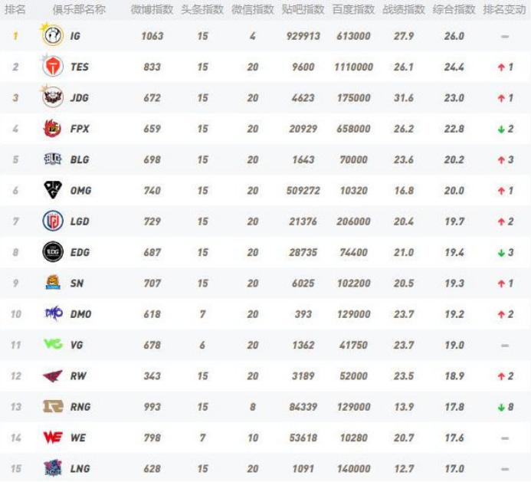This screenshot has width=531, height=482.
Task: Click BLG's red up-3 rank change arrow
Action: [500, 160]
